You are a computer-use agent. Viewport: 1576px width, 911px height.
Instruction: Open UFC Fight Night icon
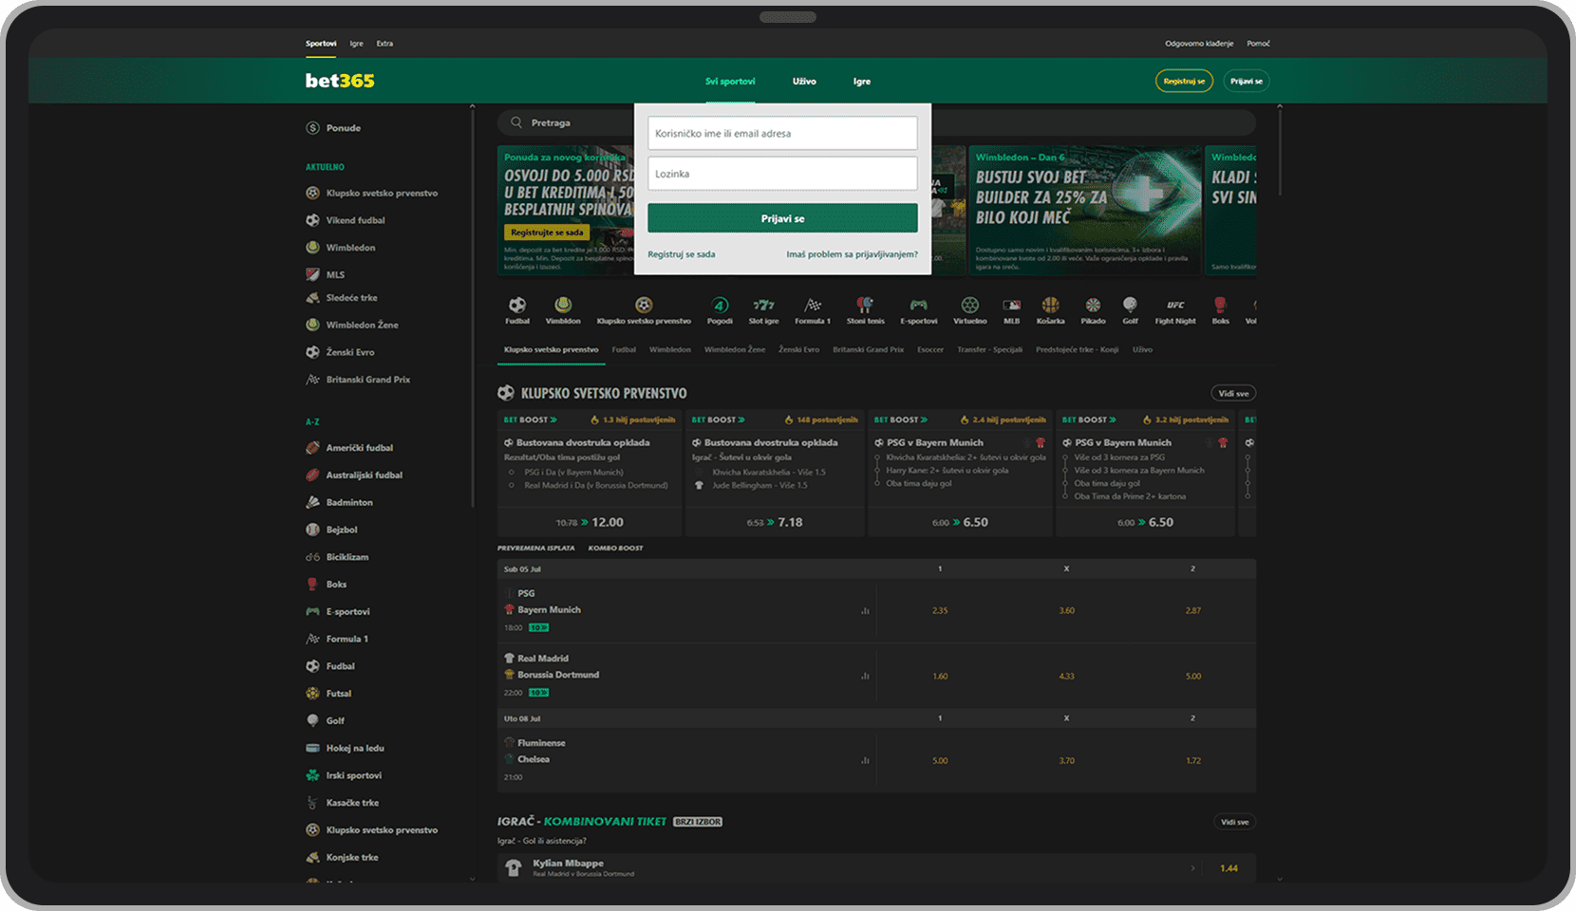tap(1175, 306)
